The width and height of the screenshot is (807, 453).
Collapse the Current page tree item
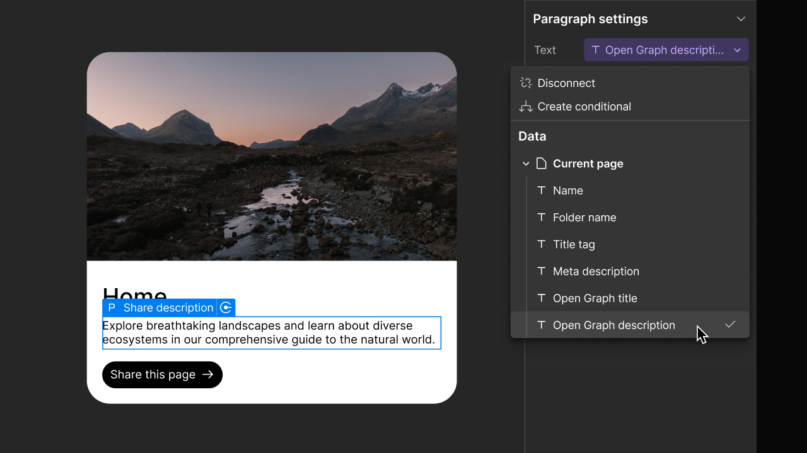pos(526,163)
